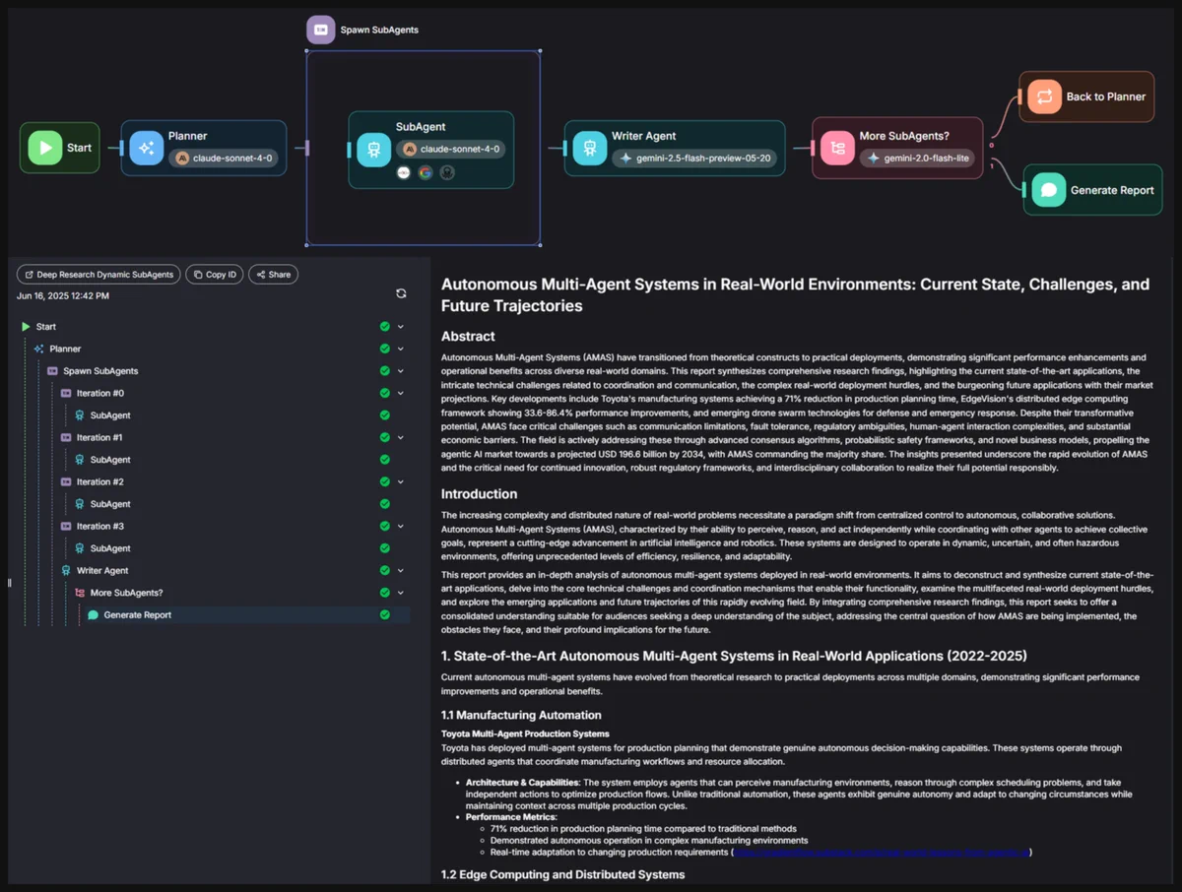This screenshot has width=1182, height=892.
Task: Click the Iteration #1 icon in the run tree
Action: 66,437
